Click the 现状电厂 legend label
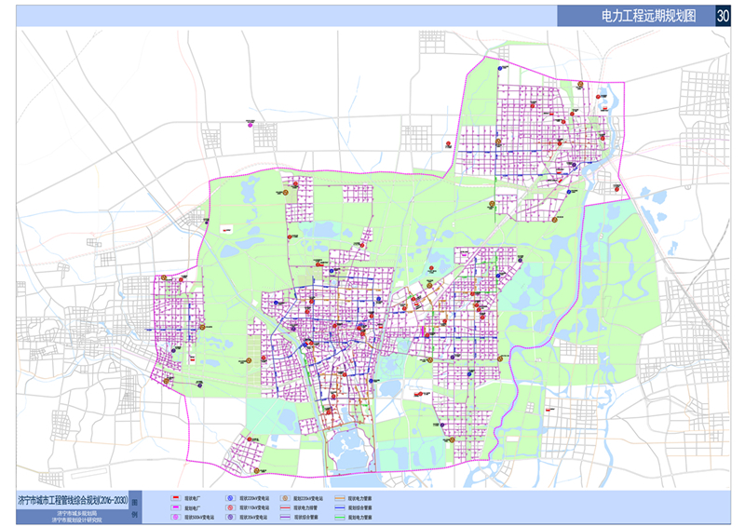Image resolution: width=745 pixels, height=527 pixels. [x=193, y=498]
